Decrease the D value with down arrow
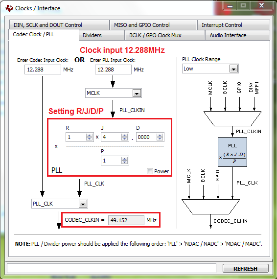This screenshot has height=279, width=277. click(160, 139)
